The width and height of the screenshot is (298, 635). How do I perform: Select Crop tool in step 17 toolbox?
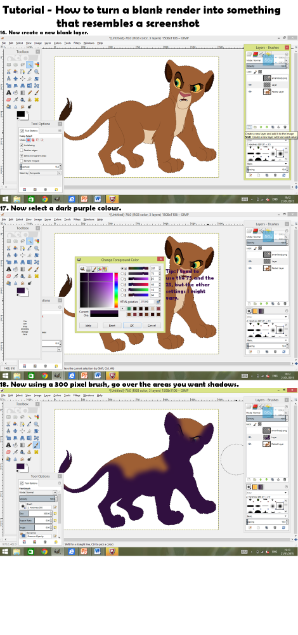30,255
